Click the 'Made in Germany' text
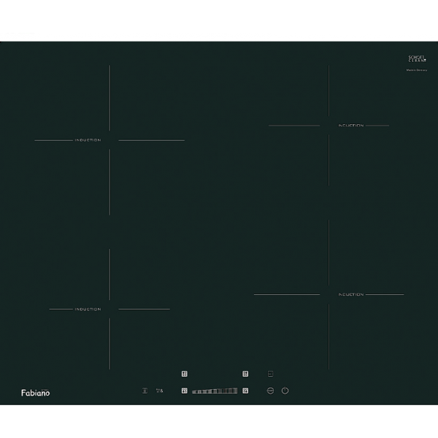This screenshot has height=438, width=438. [x=417, y=70]
